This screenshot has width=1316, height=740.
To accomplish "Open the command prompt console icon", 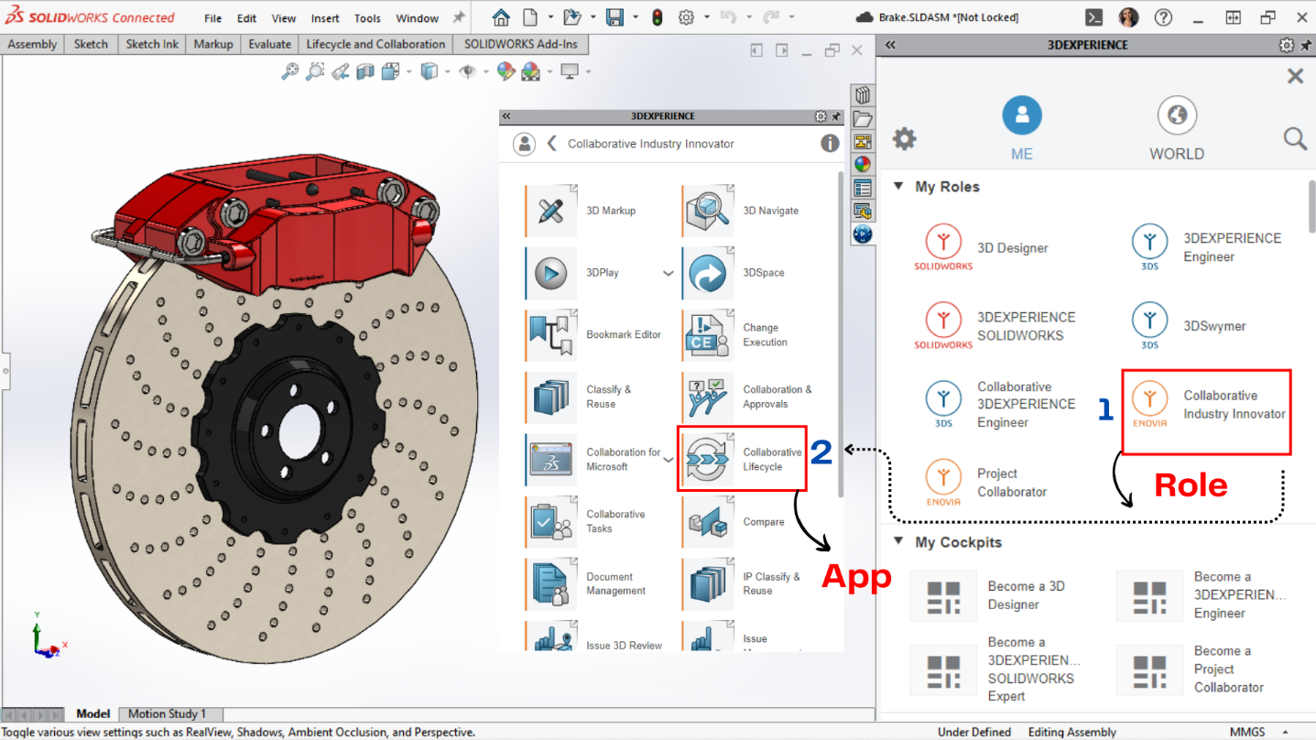I will click(x=1093, y=17).
